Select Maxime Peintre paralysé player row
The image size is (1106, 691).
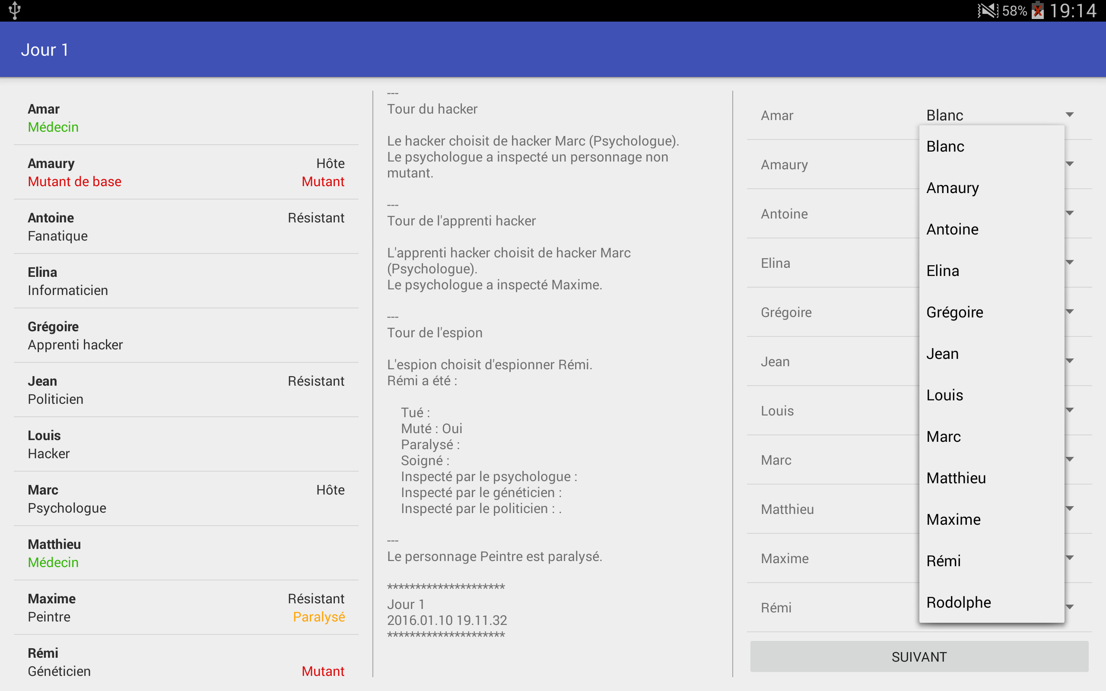pos(186,607)
